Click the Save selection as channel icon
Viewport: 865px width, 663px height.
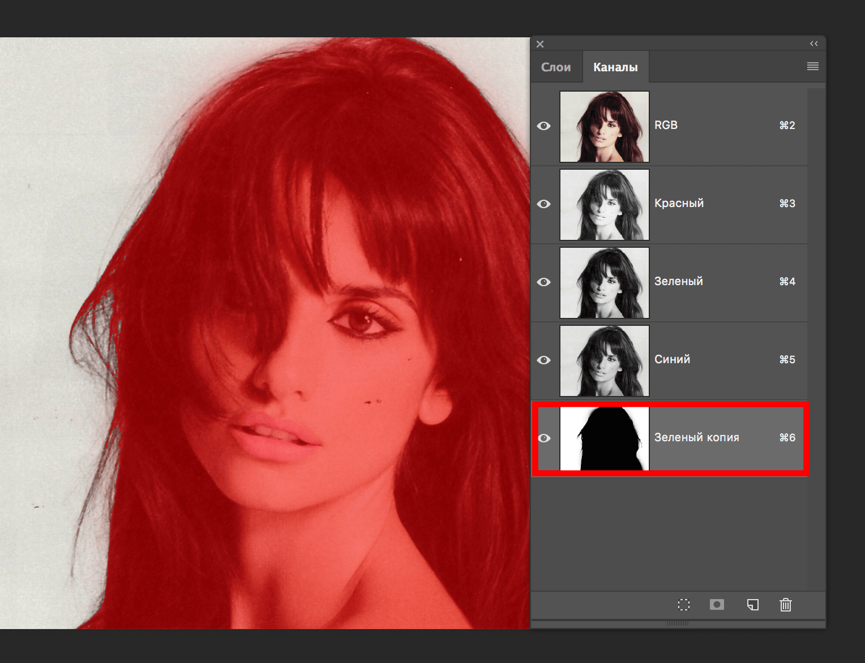point(717,605)
